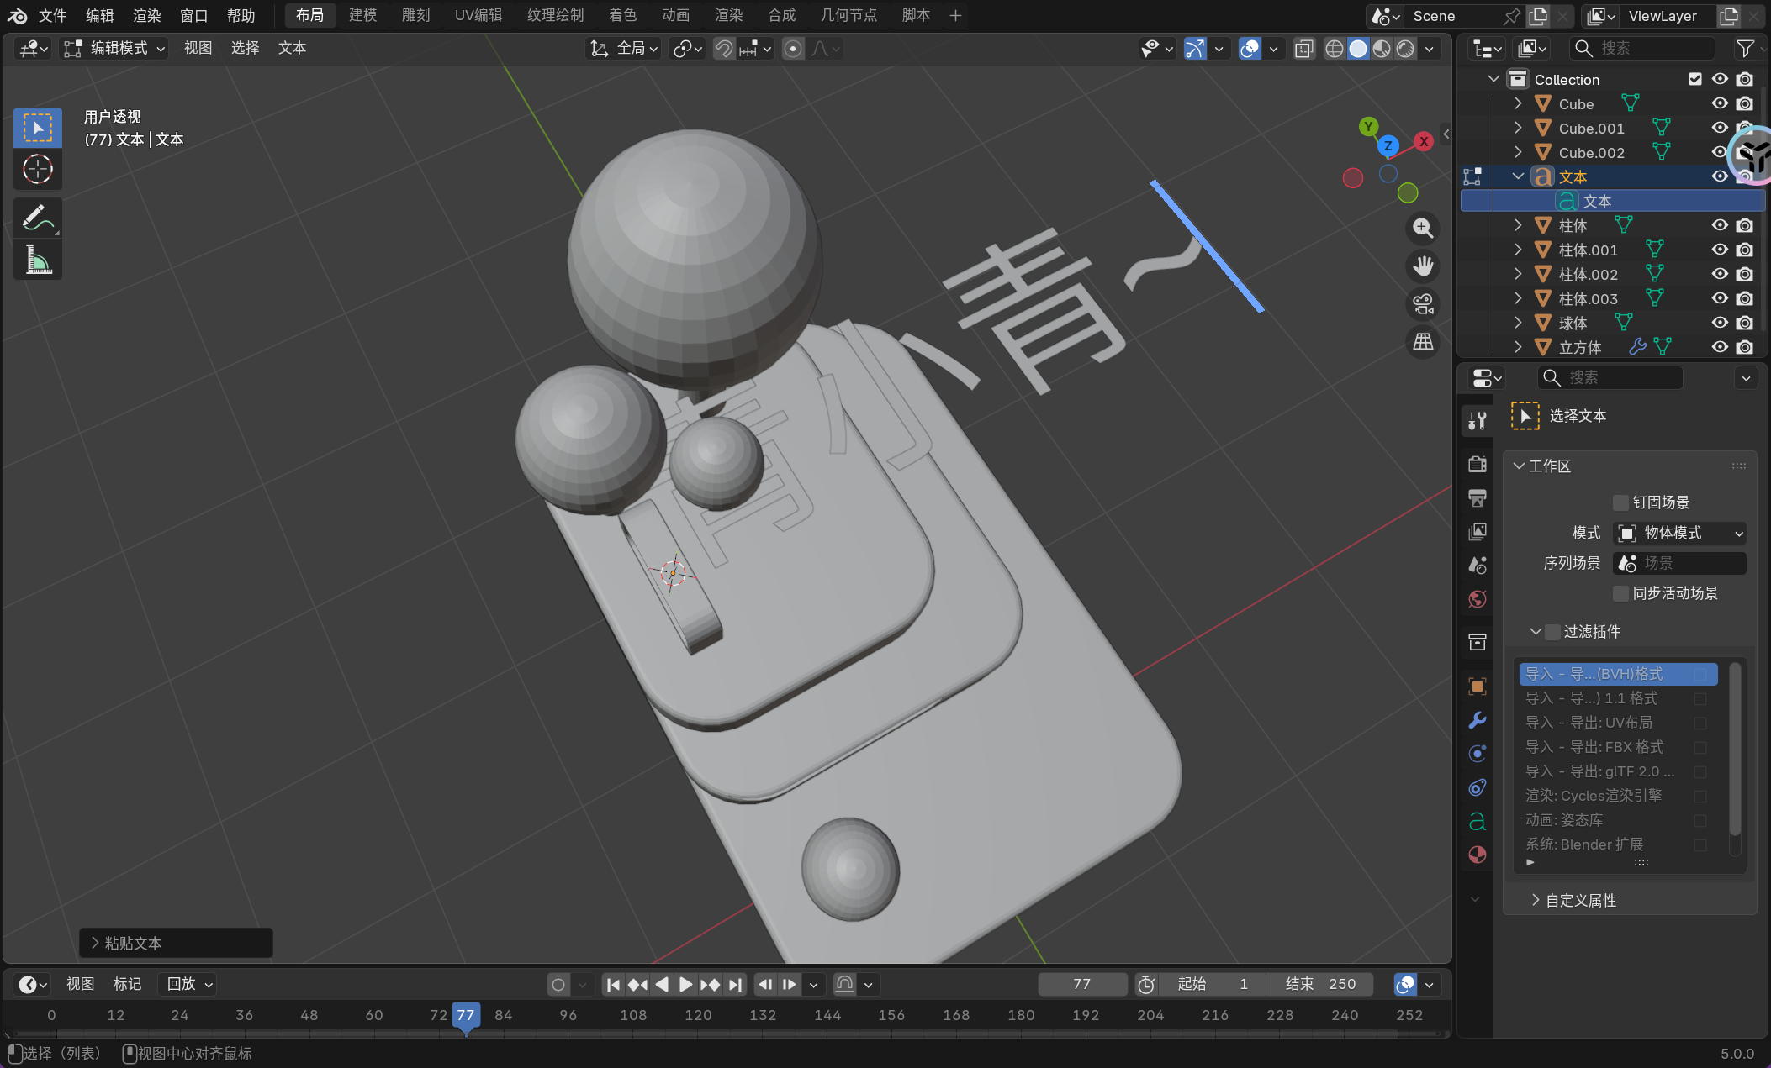Select the Measure tool
Viewport: 1771px width, 1068px height.
coord(38,260)
